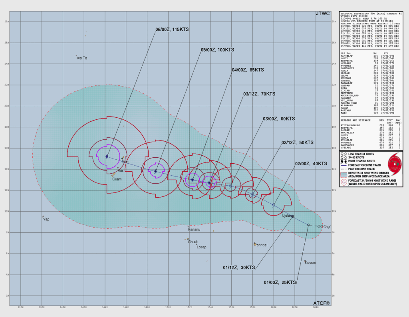Click the Pohnpei label on the map
Image resolution: width=409 pixels, height=317 pixels.
[261, 245]
